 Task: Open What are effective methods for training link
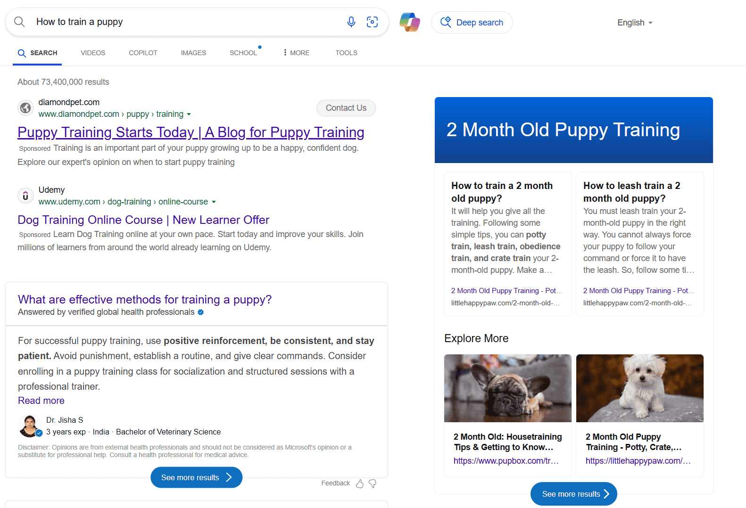(x=145, y=299)
